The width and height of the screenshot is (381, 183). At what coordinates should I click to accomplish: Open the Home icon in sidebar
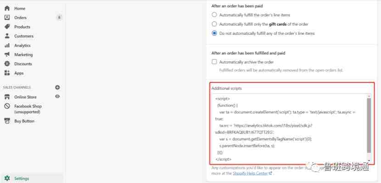(7, 9)
